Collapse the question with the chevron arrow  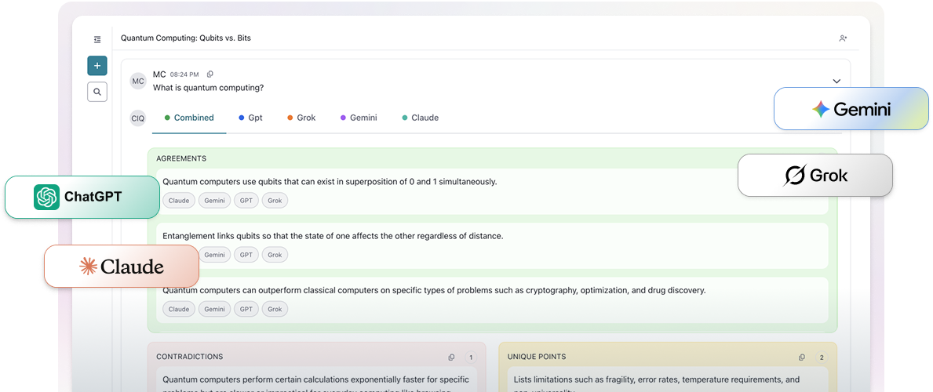coord(836,82)
